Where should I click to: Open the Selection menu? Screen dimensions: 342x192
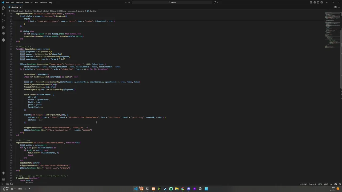pyautogui.click(x=19, y=2)
